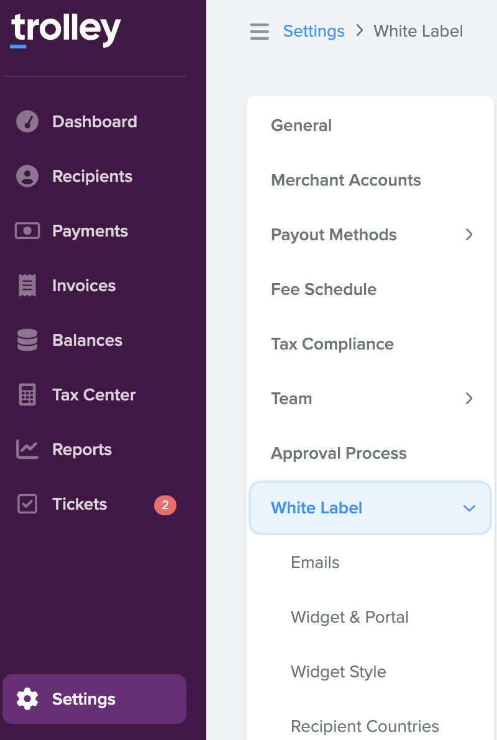The image size is (497, 740).
Task: Click the Recipients person icon
Action: 26,176
